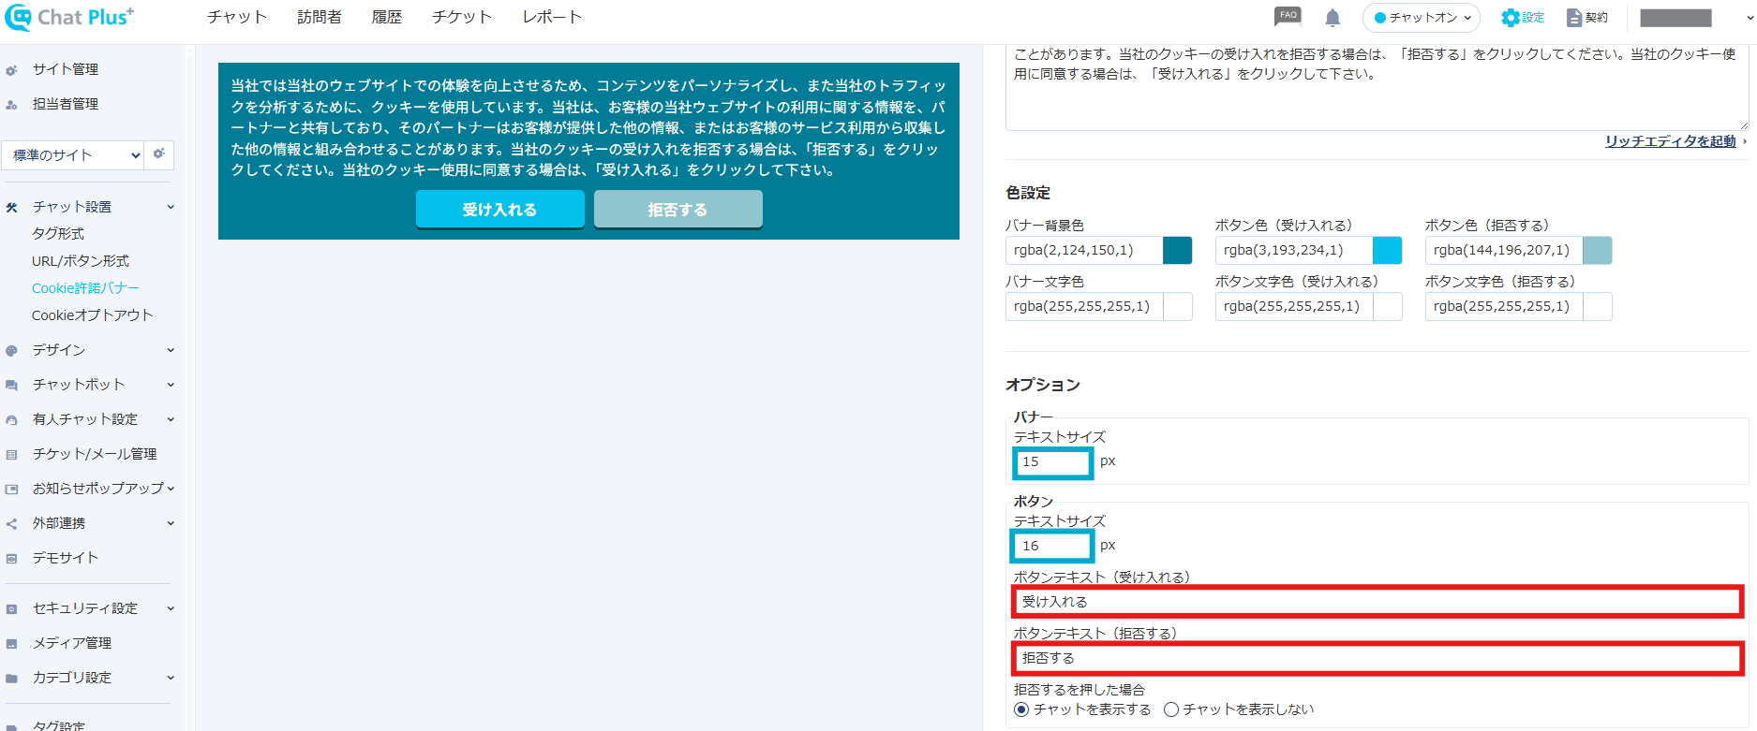
Task: Click gear icon beside site selector
Action: tap(159, 154)
